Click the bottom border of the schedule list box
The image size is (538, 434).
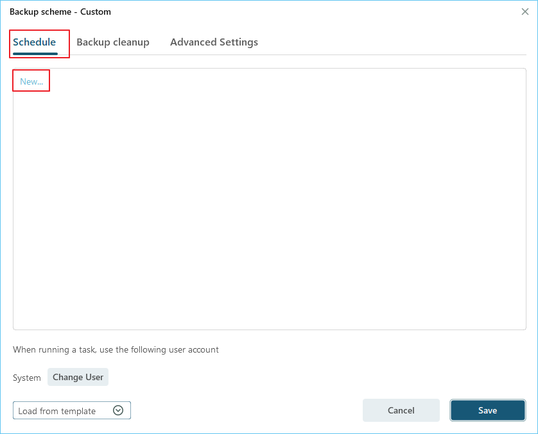(x=270, y=330)
